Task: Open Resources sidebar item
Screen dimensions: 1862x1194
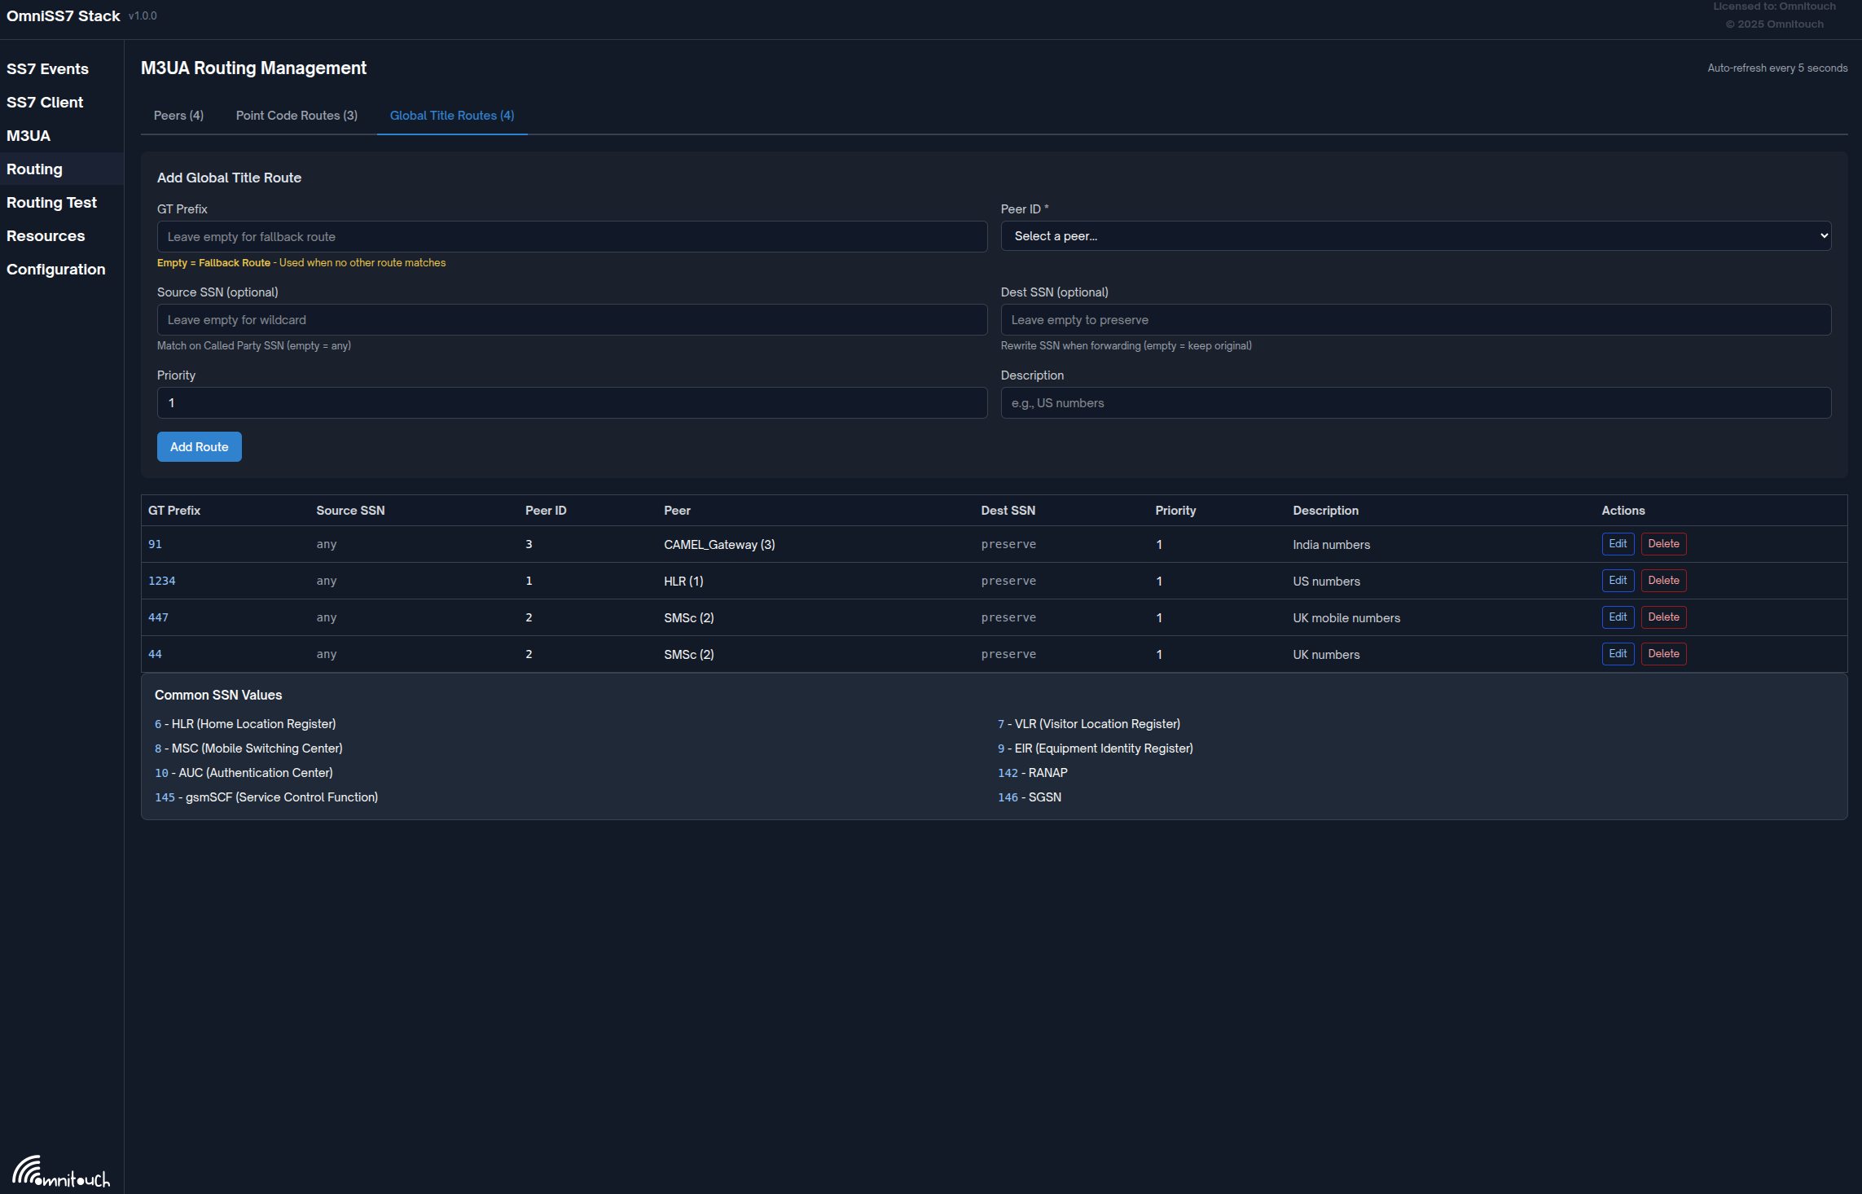Action: 46,236
